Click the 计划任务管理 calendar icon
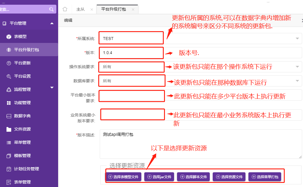 (9, 169)
